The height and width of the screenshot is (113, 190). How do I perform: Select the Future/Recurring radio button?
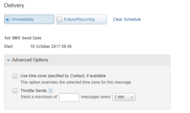[60, 19]
